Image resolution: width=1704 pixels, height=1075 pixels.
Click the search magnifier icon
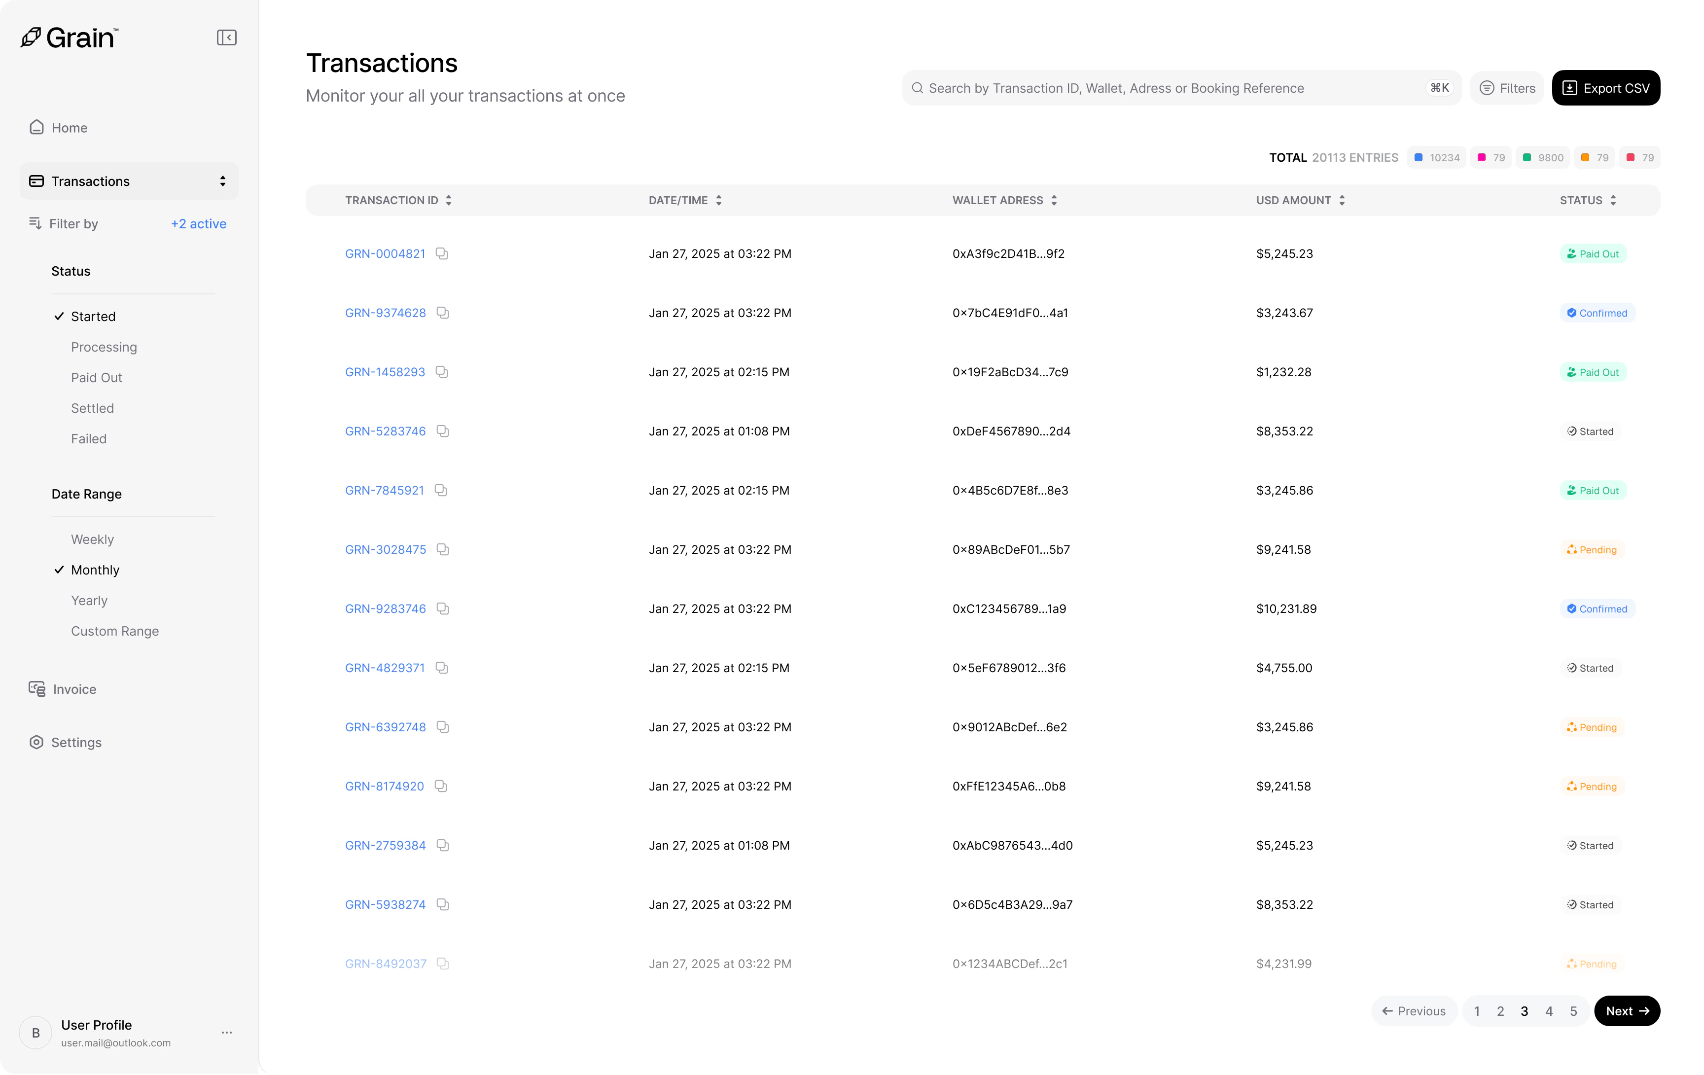click(x=917, y=88)
